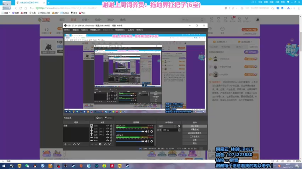The image size is (302, 169).
Task: Move source down in Sources panel
Action: pos(109,144)
